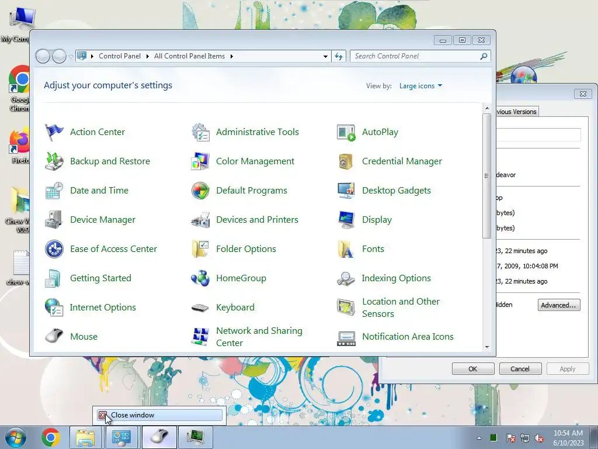Select All Control Panel Items breadcrumb
The height and width of the screenshot is (449, 598).
coord(190,56)
